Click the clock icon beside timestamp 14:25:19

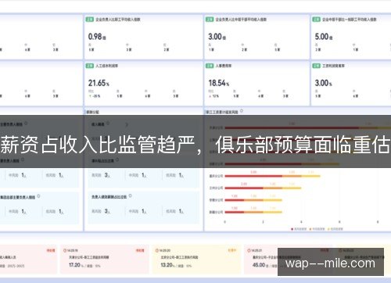65,250
